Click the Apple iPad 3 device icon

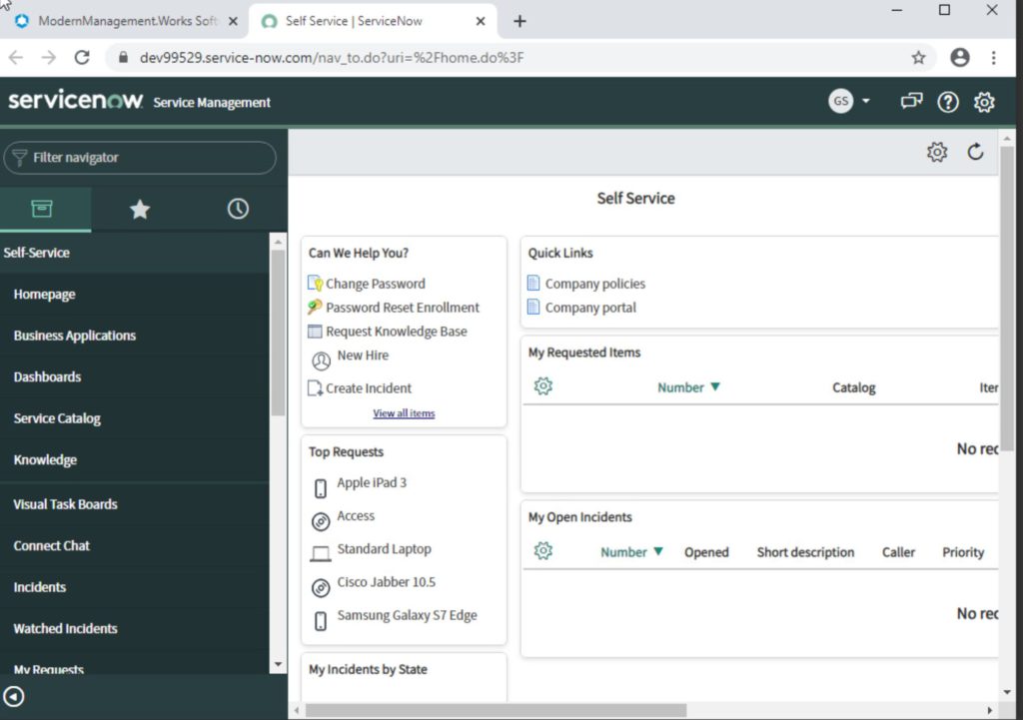coord(321,488)
